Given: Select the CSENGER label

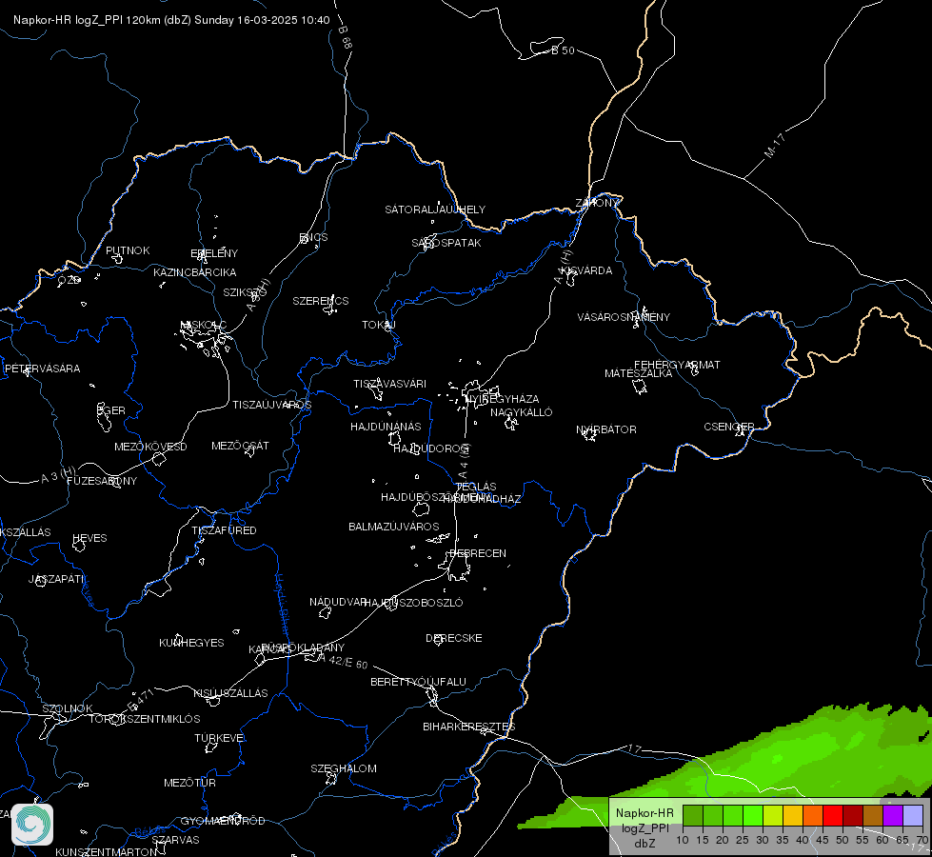Looking at the screenshot, I should point(728,427).
